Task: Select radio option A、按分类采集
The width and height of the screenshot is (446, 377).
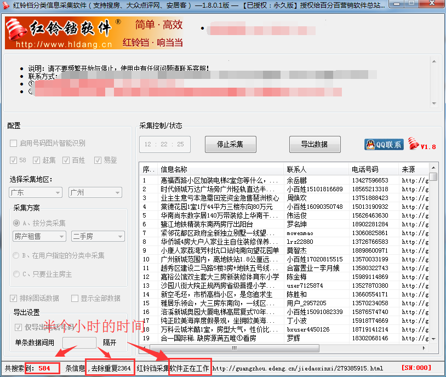Action: 16,223
